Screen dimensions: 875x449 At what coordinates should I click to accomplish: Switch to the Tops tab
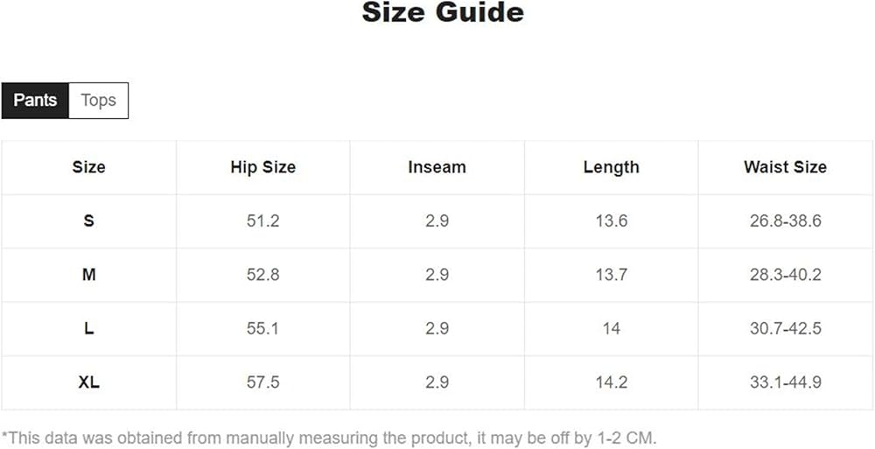(x=98, y=101)
